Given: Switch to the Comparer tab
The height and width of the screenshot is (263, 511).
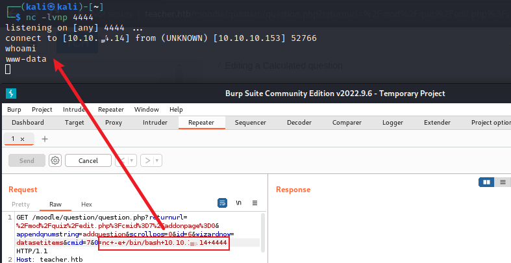Looking at the screenshot, I should tap(347, 123).
